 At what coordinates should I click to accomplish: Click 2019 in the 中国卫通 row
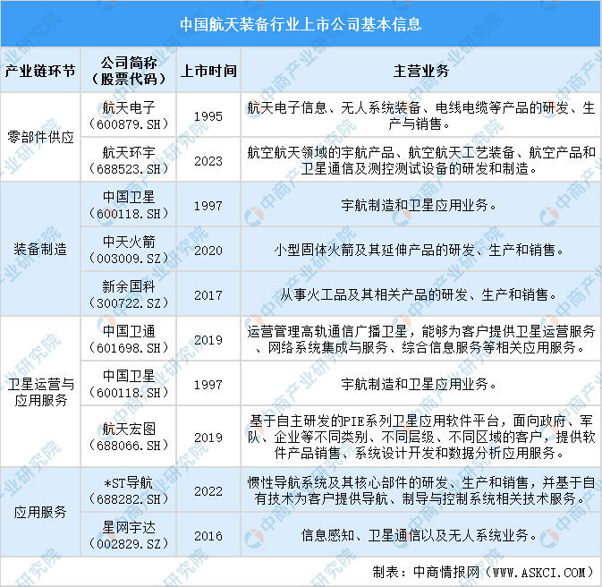click(208, 340)
